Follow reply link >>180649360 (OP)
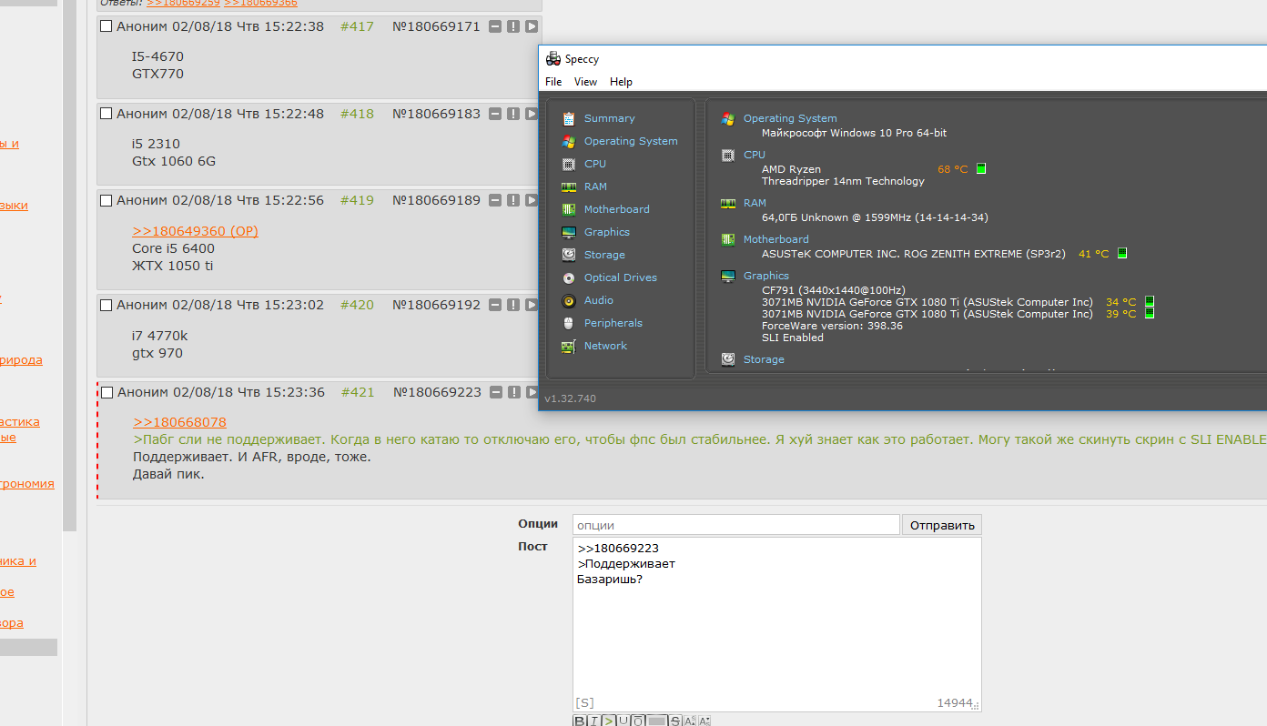Screen dimensions: 1267x726 pyautogui.click(x=195, y=231)
